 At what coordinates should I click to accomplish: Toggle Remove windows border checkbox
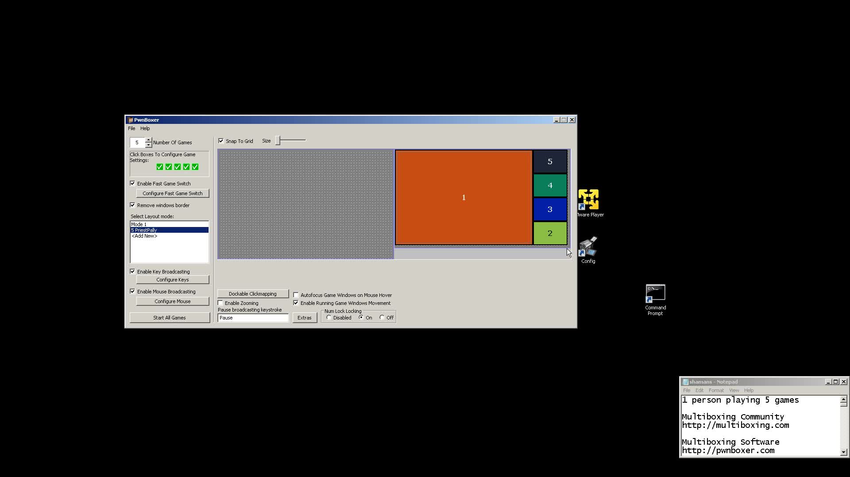click(x=132, y=205)
